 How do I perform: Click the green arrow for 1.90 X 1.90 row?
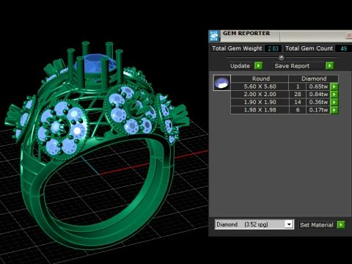click(x=334, y=102)
